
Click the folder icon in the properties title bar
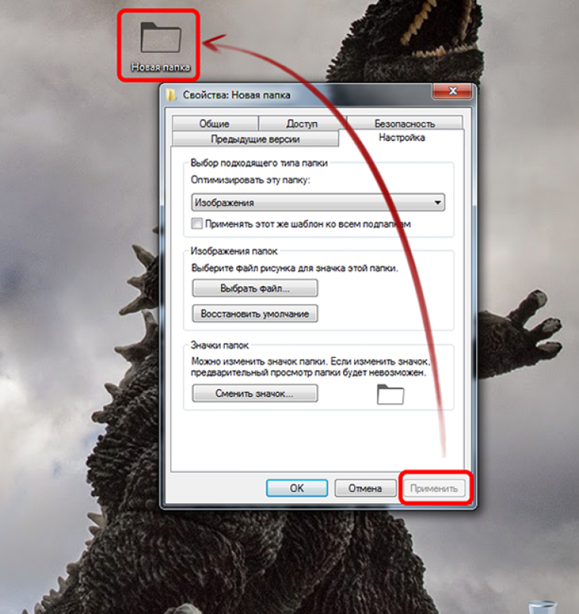pos(170,95)
